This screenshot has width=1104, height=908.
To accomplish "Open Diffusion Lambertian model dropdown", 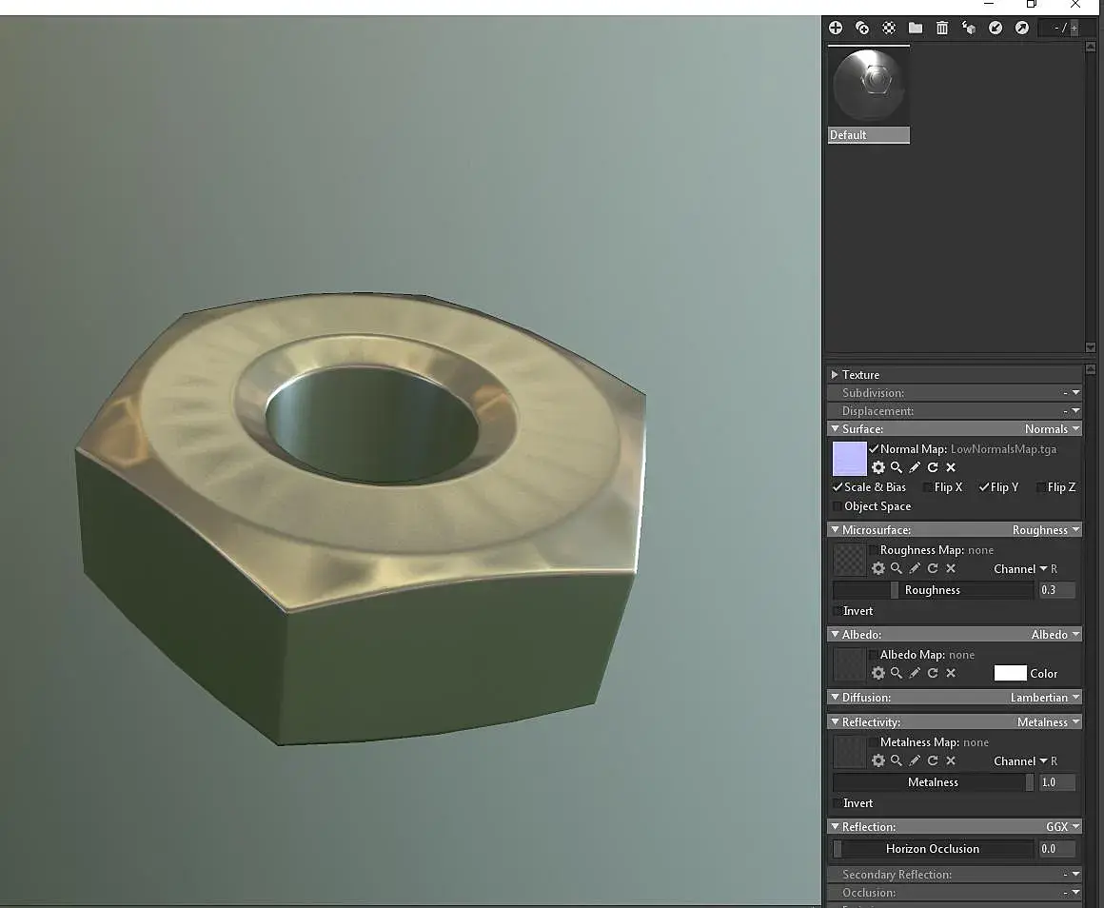I will click(x=1045, y=698).
